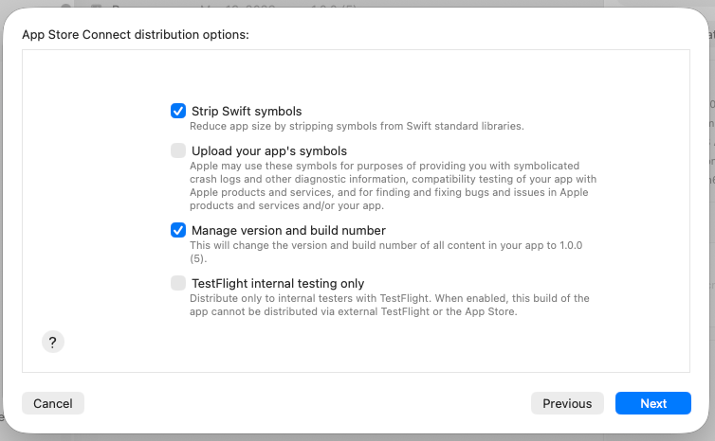Click the description mentioning version 1.0.0
715x441 pixels.
[x=385, y=245]
